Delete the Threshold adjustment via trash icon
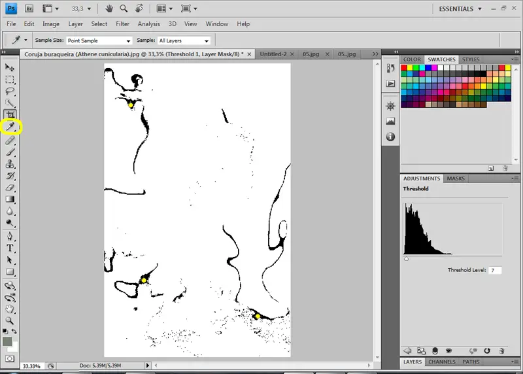523x374 pixels. click(x=501, y=350)
